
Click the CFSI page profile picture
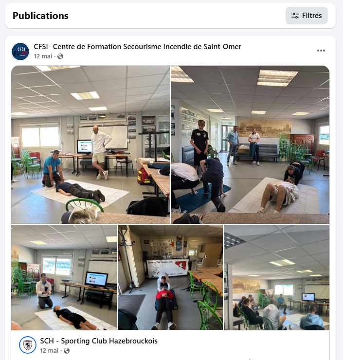[20, 52]
